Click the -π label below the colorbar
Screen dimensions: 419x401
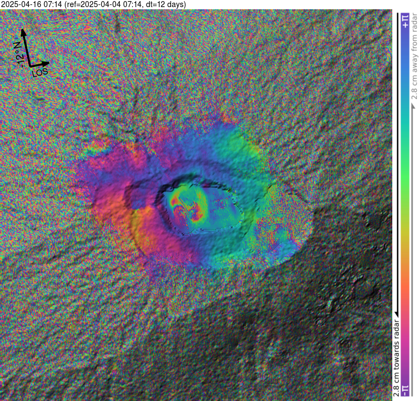[404, 390]
